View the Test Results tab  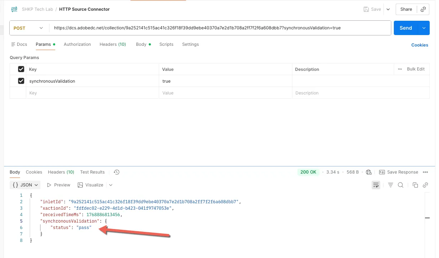[x=92, y=172]
